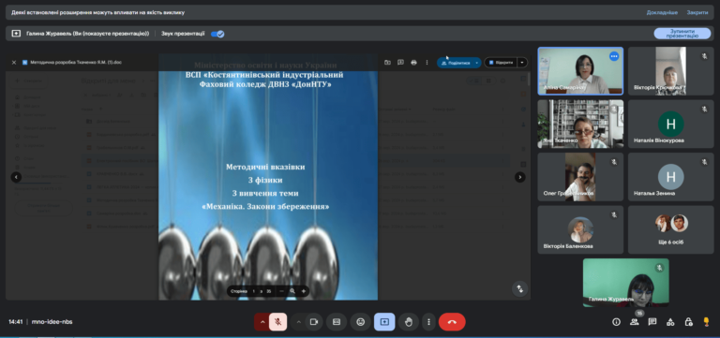The height and width of the screenshot is (338, 720).
Task: Select Наталія Вінокурова participant tile
Action: coord(671,124)
